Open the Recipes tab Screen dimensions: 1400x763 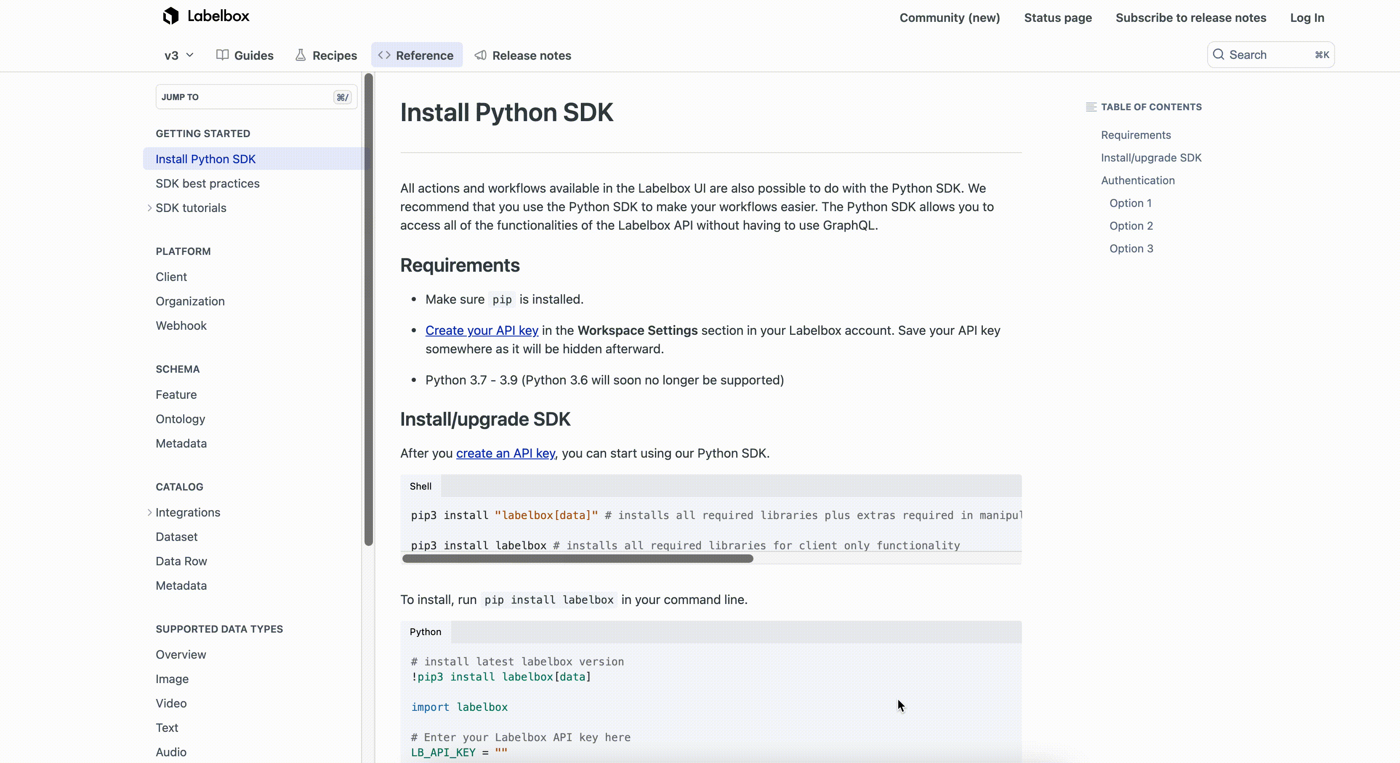(326, 56)
